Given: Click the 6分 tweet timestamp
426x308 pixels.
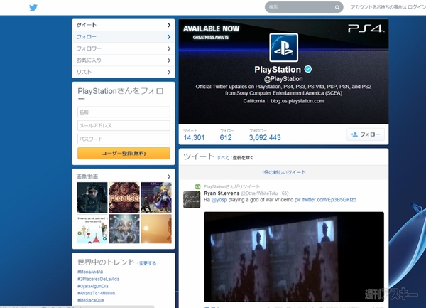Looking at the screenshot, I should click(x=285, y=193).
